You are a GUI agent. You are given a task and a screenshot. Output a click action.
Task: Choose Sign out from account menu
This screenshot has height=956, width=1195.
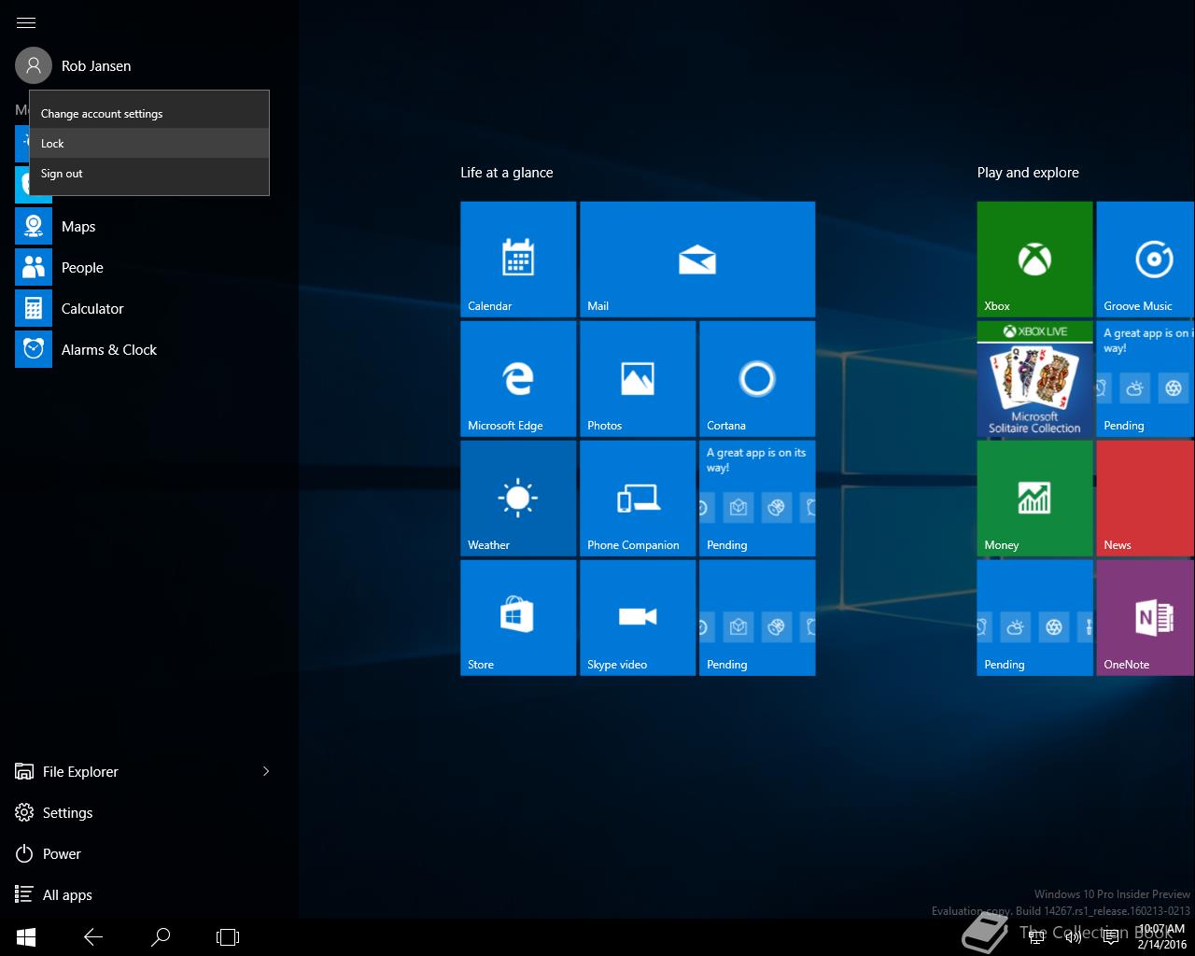pos(149,173)
